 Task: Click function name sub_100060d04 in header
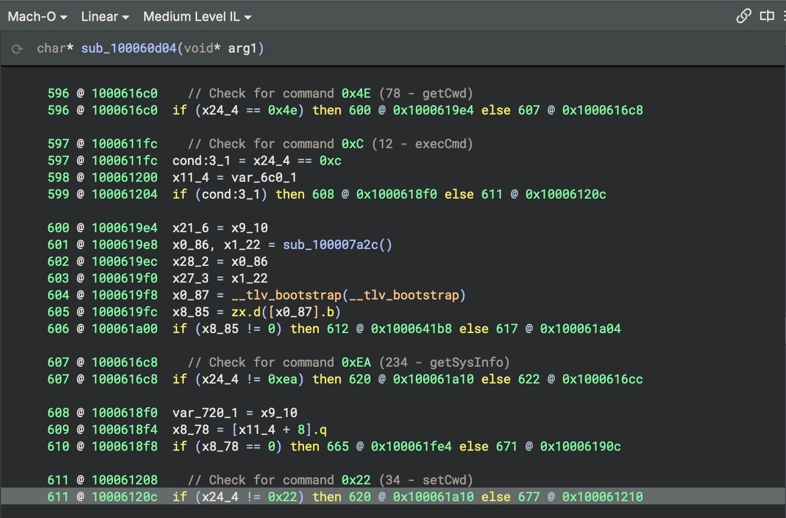[129, 48]
